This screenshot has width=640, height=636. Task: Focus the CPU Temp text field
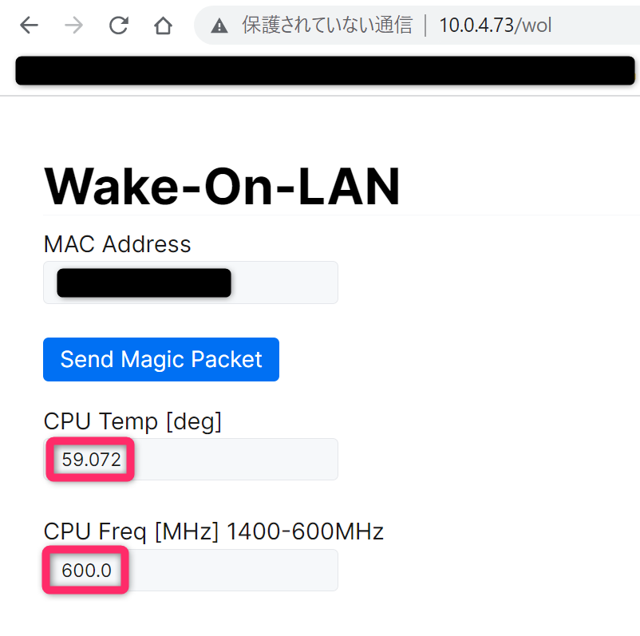(x=239, y=459)
